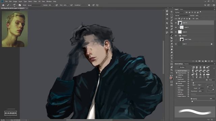Delete layer with trash icon

coord(212,61)
